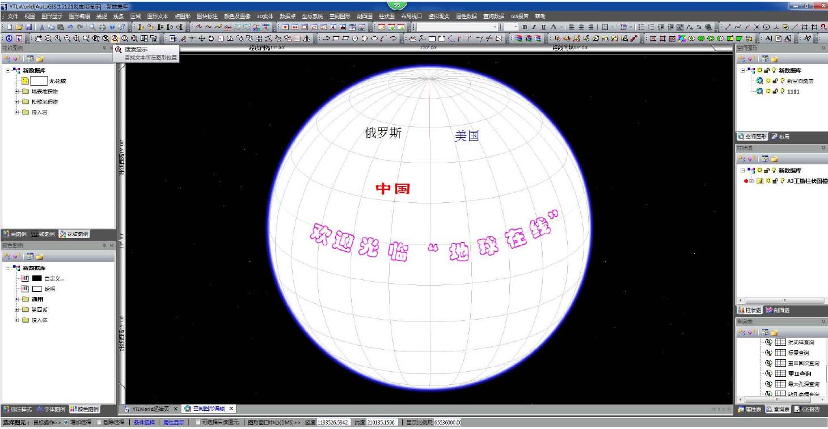This screenshot has width=828, height=429.
Task: Check the 可选择只读图元 checkbox
Action: (x=197, y=422)
